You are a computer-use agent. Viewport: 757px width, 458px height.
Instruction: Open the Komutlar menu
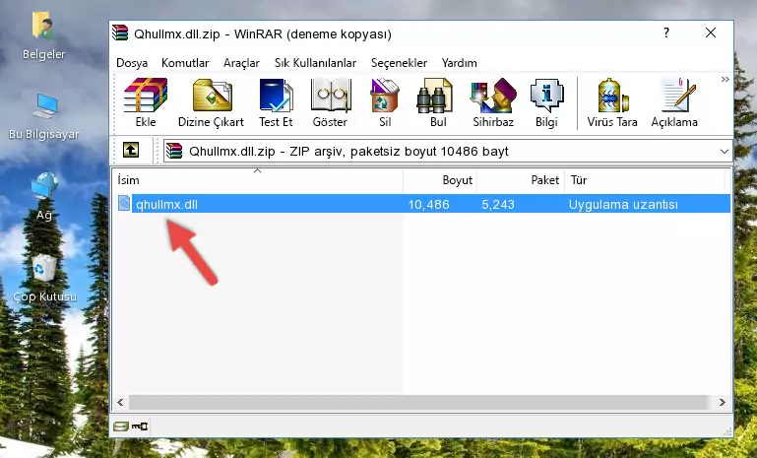coord(185,63)
